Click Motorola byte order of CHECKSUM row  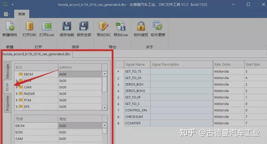tap(229, 117)
